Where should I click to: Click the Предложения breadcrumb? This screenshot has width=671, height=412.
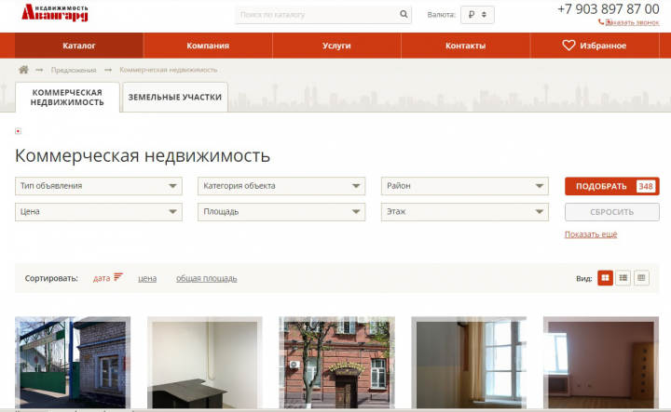coord(74,70)
